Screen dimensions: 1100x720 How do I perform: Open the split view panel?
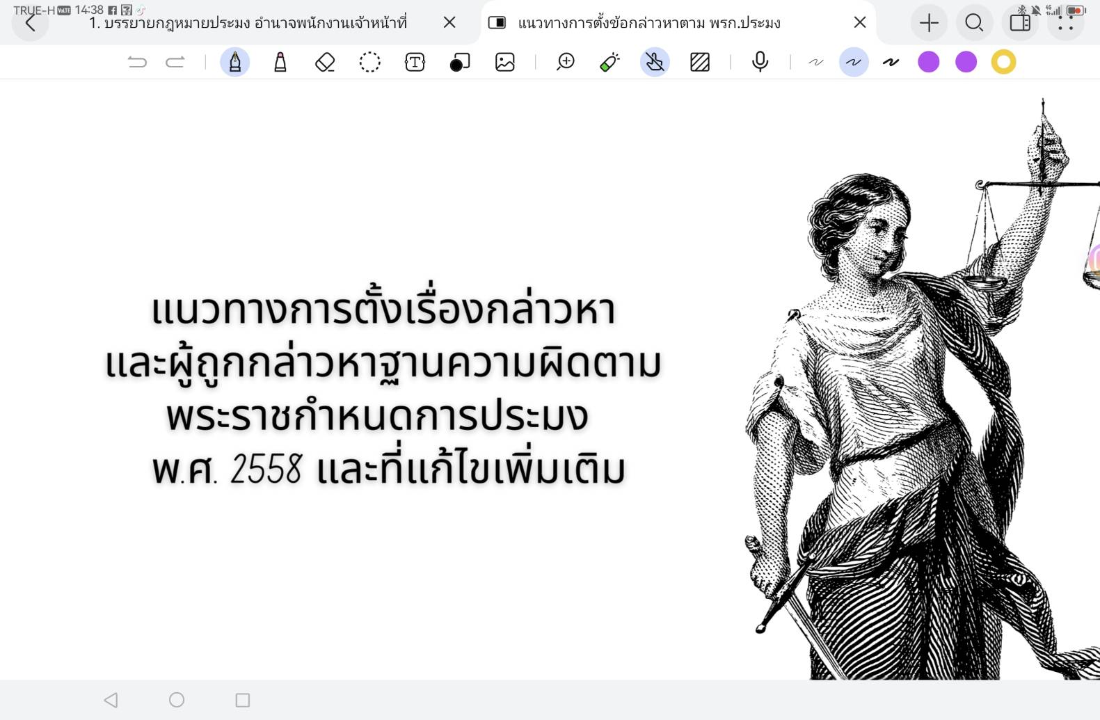click(1020, 23)
